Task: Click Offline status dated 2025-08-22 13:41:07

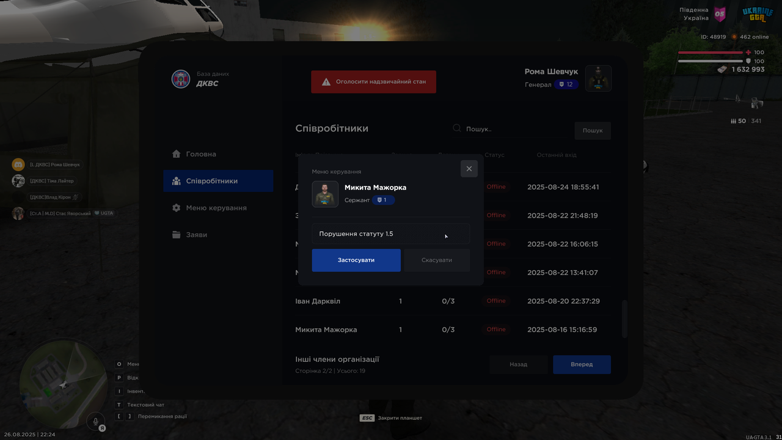Action: [496, 272]
